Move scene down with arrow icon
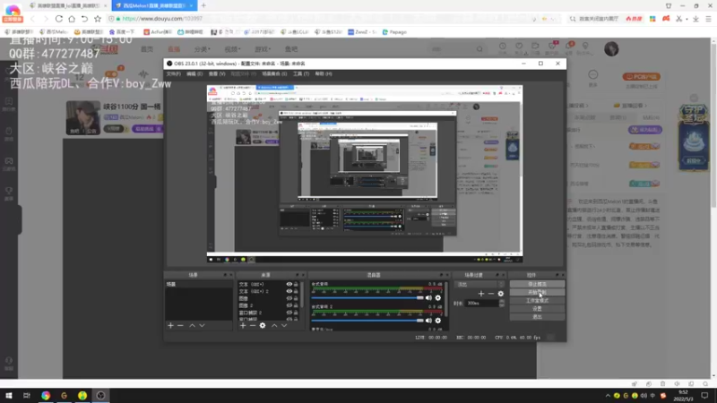The image size is (717, 403). click(x=202, y=325)
